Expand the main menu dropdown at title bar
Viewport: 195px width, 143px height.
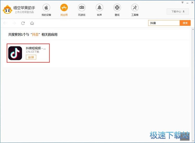tap(183, 3)
